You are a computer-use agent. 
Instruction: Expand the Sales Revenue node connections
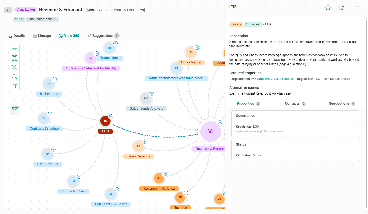click(144, 142)
